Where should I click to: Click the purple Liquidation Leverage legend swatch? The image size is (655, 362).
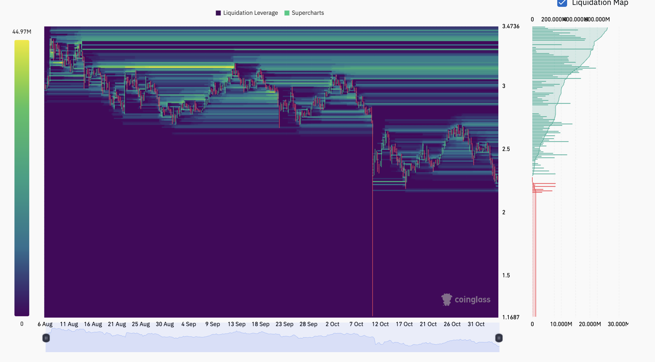[x=218, y=13]
